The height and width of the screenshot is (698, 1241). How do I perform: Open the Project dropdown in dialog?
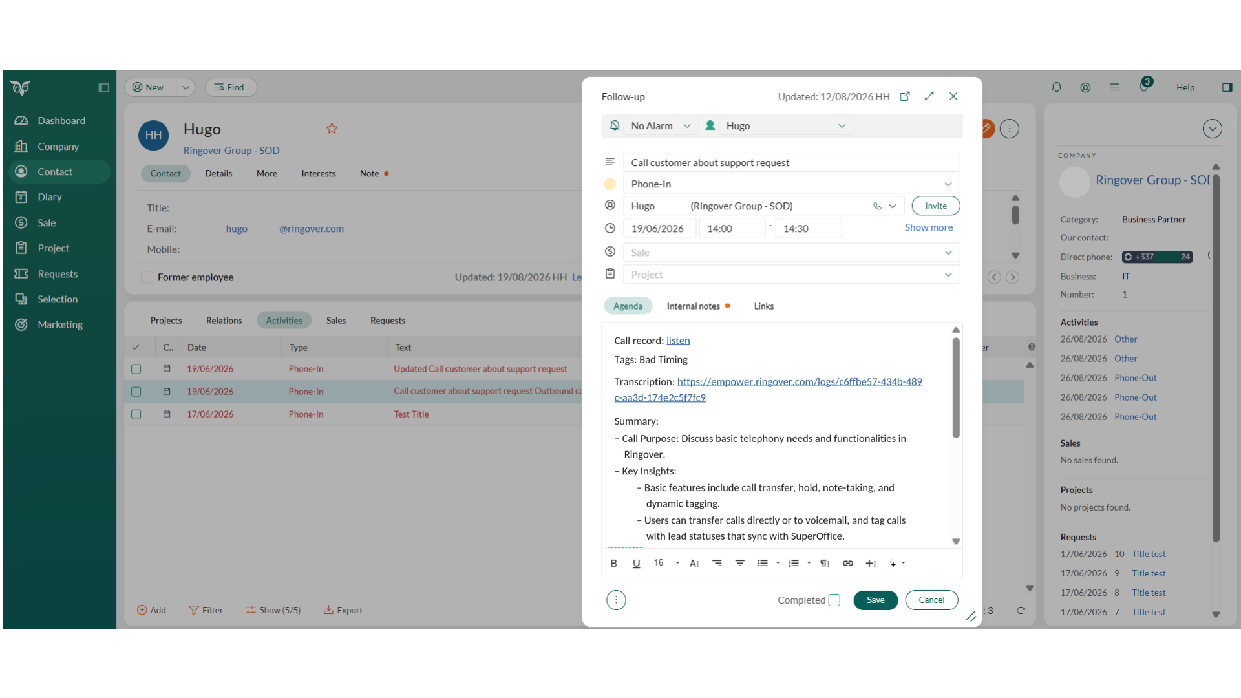click(x=792, y=275)
